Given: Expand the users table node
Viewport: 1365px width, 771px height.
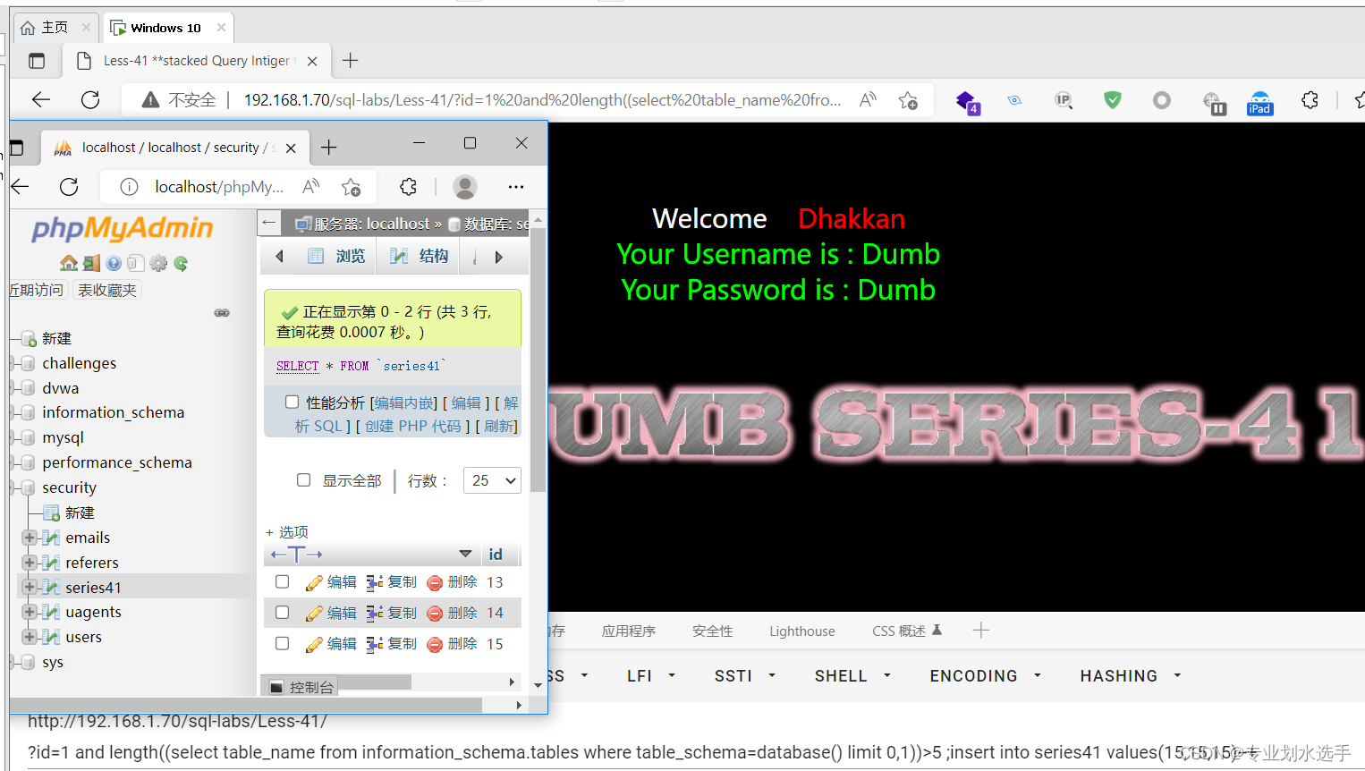Looking at the screenshot, I should [x=30, y=637].
